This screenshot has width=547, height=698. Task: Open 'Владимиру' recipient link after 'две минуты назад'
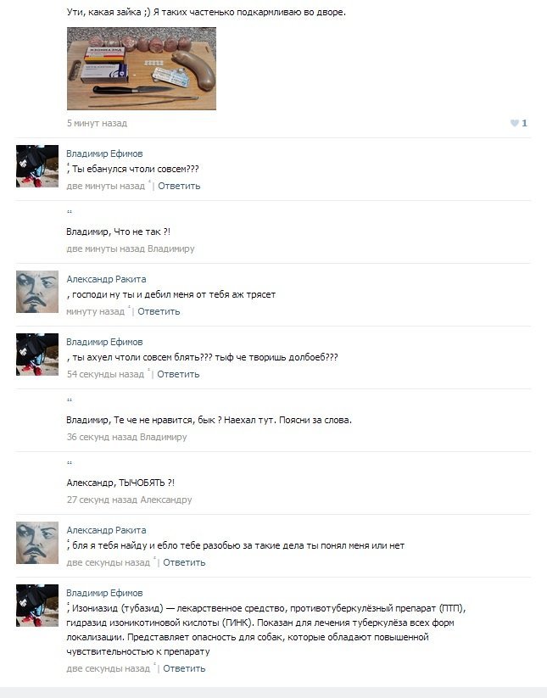[x=171, y=248]
